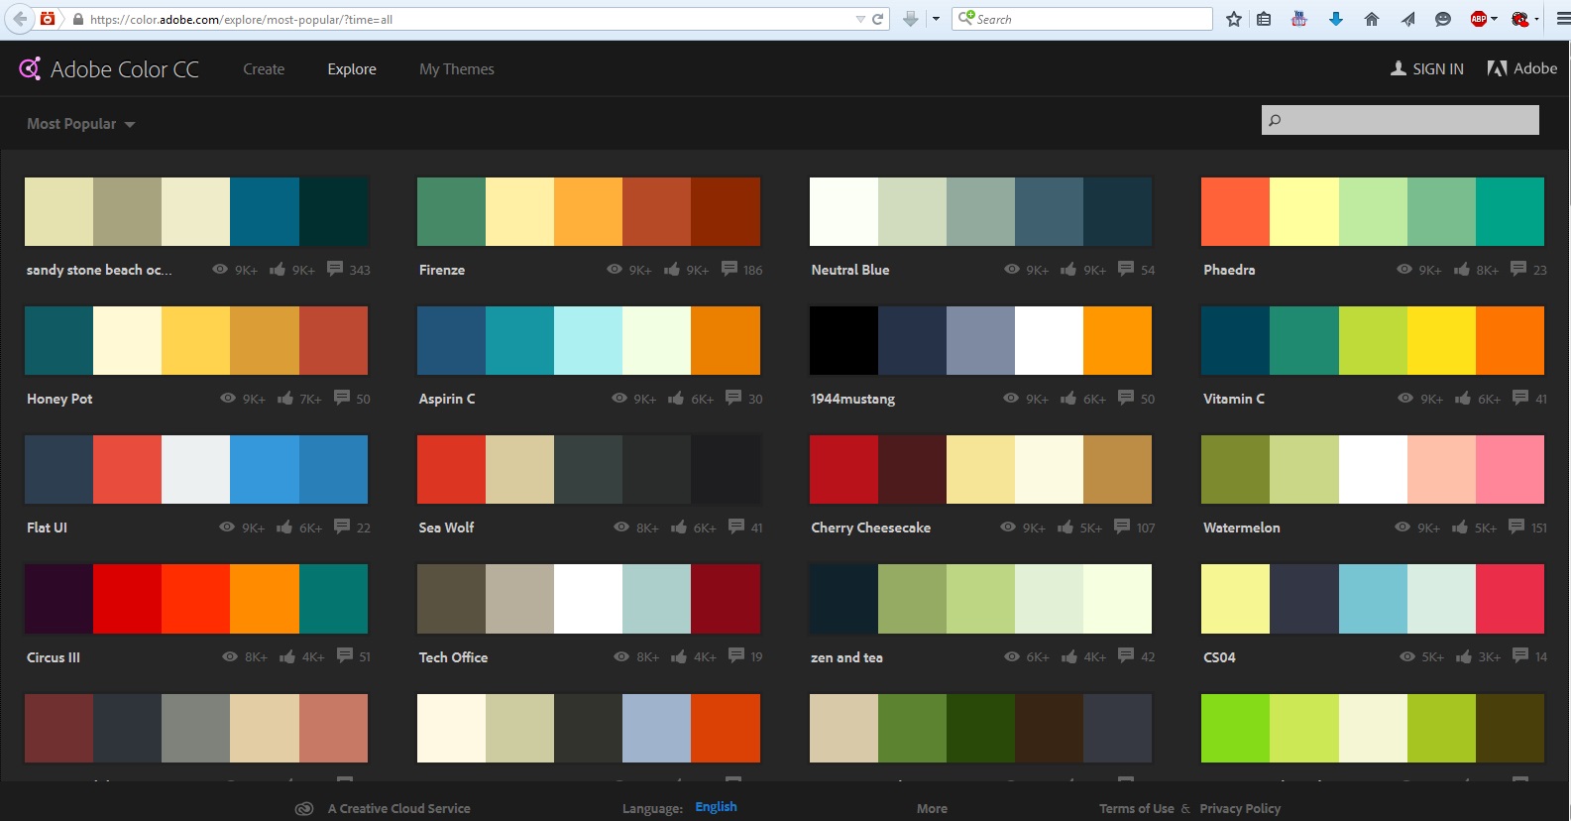Click the likes thumbs-up icon for Firenze
Image resolution: width=1571 pixels, height=821 pixels.
tap(672, 270)
